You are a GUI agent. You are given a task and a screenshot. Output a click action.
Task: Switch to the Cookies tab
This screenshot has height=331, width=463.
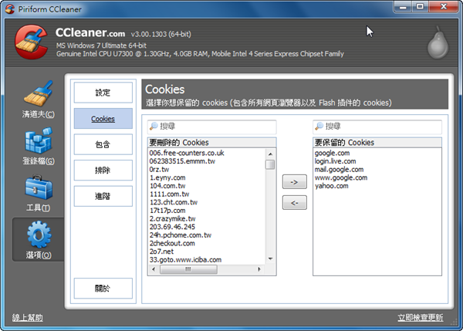point(103,119)
